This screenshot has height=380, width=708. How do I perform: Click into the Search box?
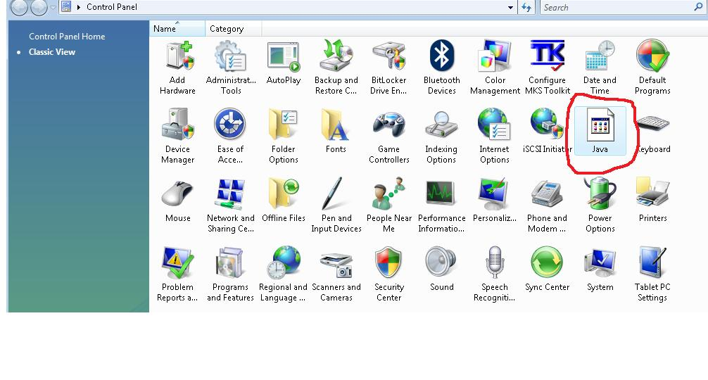[616, 7]
